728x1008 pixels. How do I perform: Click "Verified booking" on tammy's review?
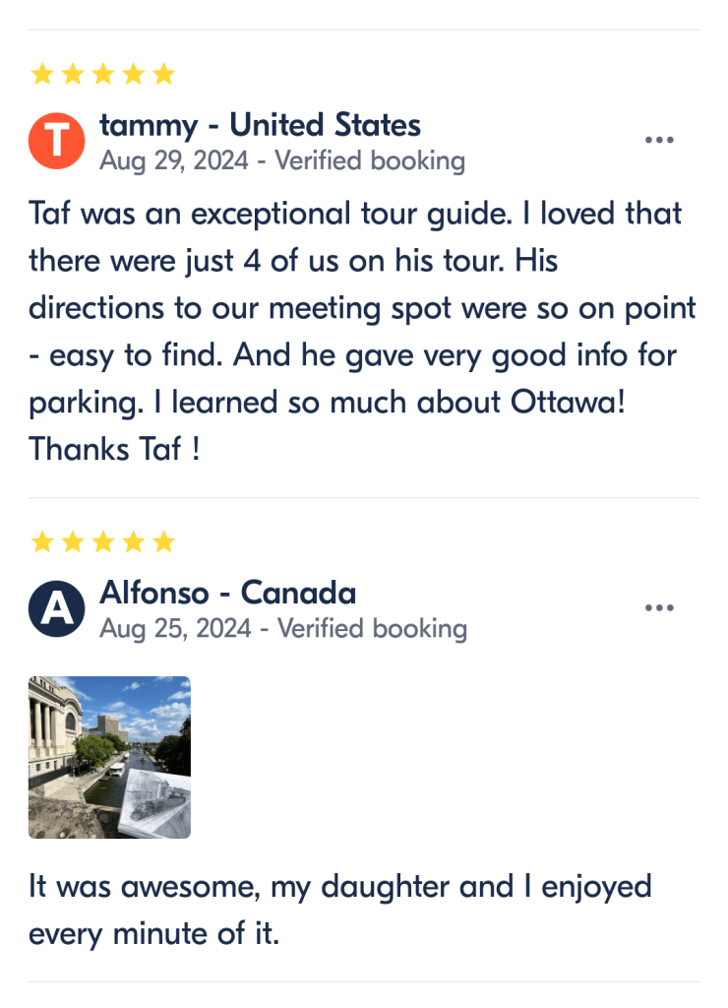370,160
